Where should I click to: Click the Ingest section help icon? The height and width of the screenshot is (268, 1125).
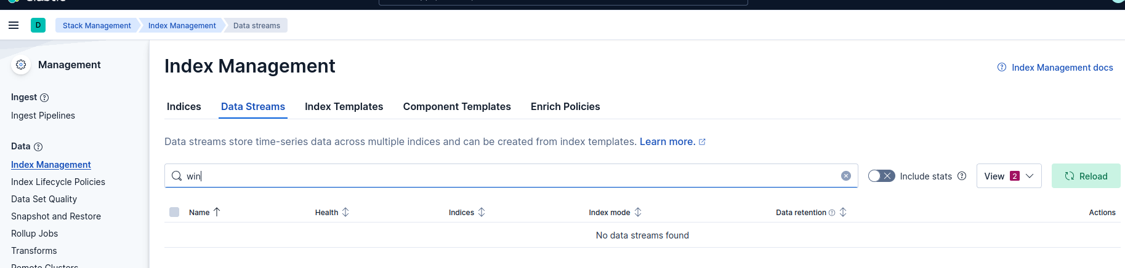(44, 98)
